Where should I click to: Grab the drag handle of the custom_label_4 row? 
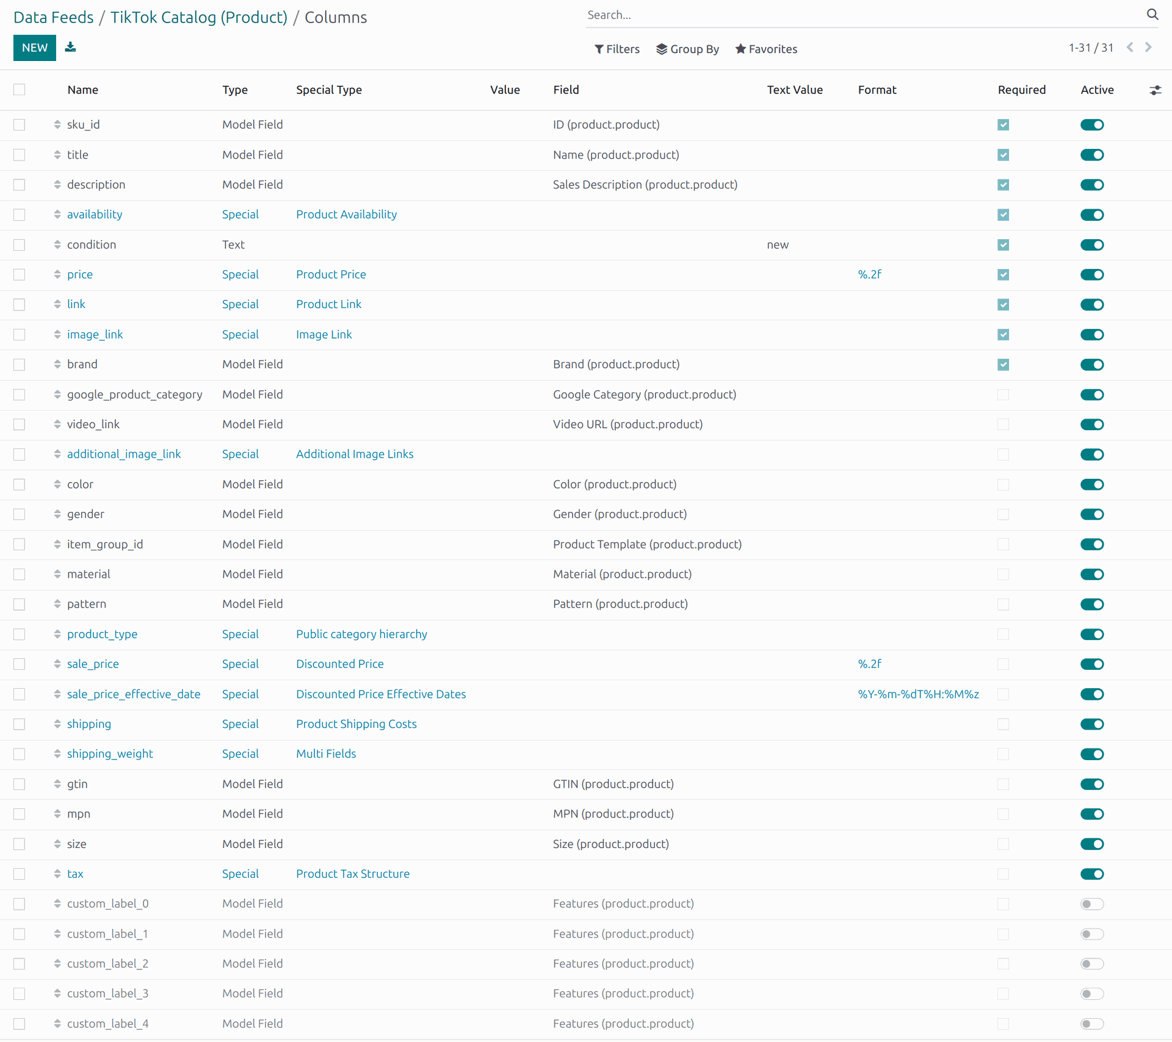point(57,1024)
